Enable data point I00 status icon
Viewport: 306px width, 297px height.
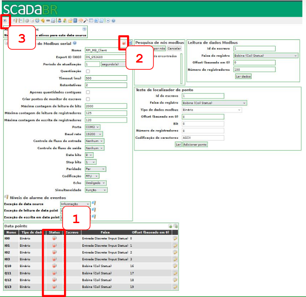54,238
